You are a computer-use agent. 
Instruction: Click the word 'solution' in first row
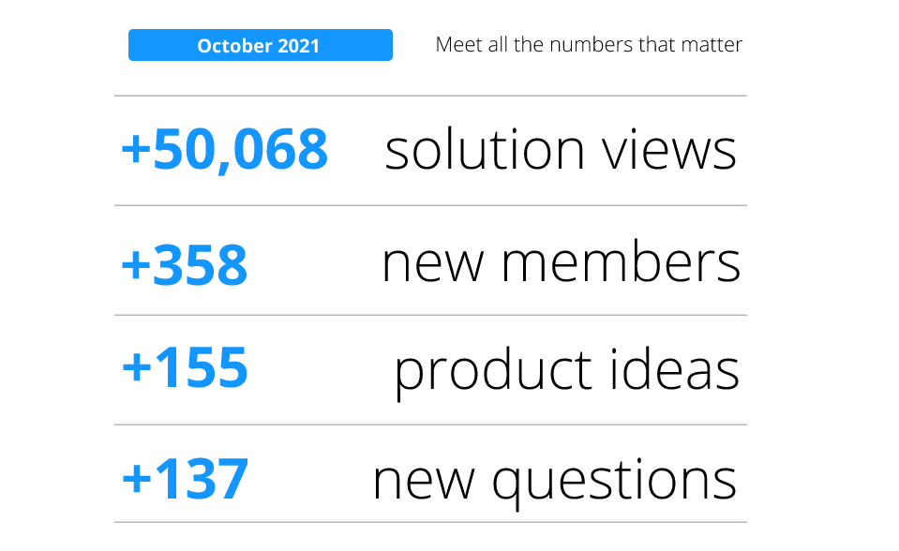(x=485, y=150)
